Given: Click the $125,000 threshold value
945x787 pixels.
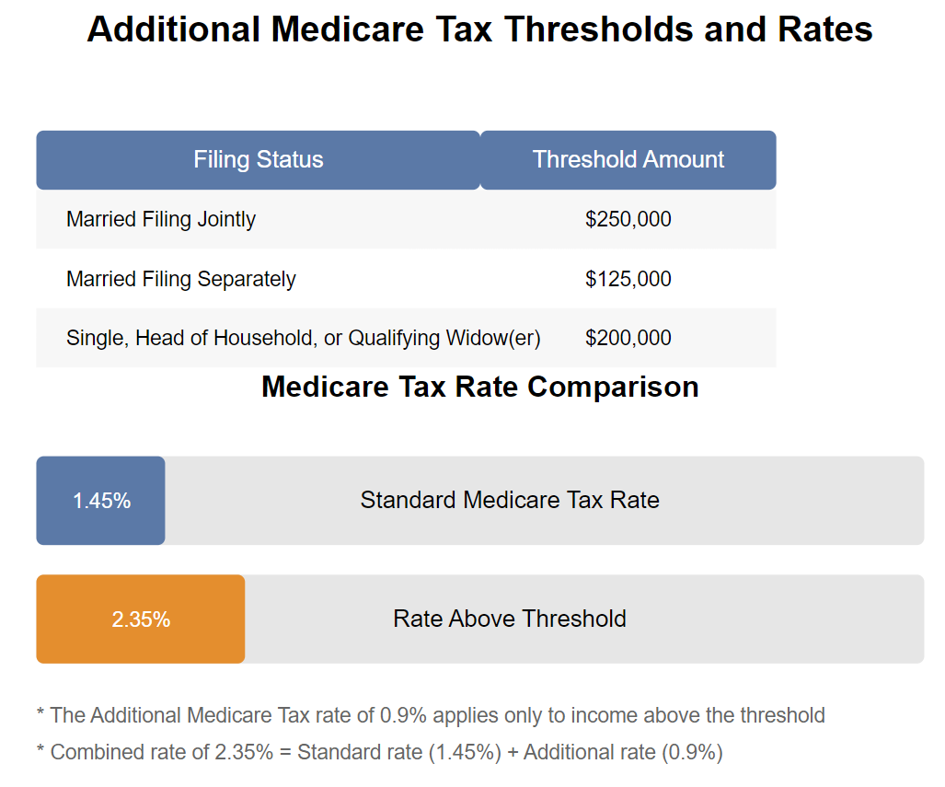Looking at the screenshot, I should point(628,279).
